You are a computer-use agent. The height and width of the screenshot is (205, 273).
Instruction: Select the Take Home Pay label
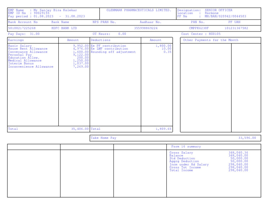[103, 138]
